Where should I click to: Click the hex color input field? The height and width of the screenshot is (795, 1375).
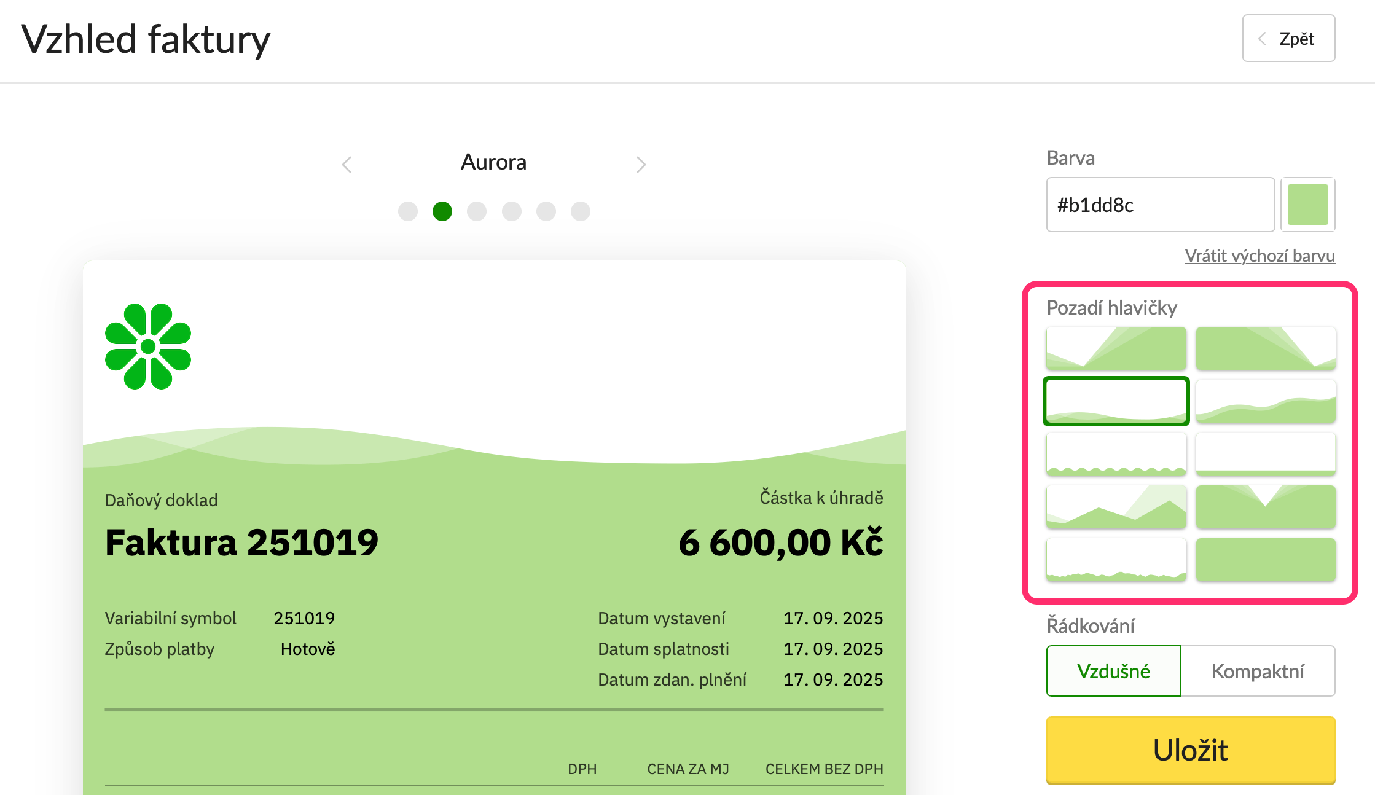pos(1160,205)
